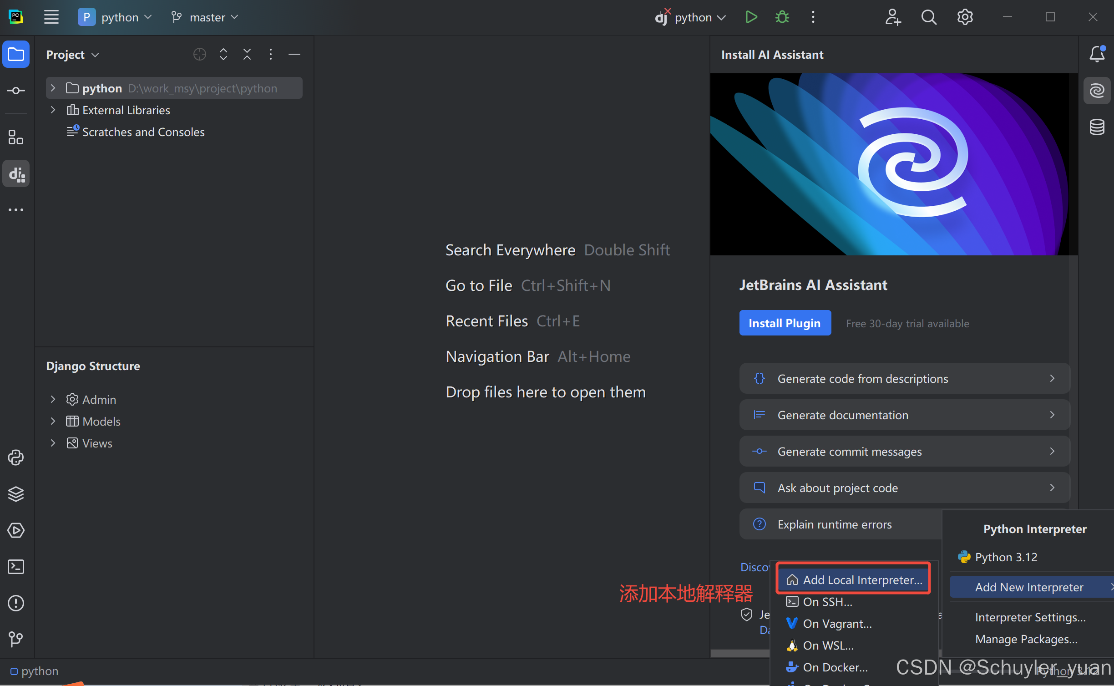
Task: Open the master branch dropdown
Action: 205,17
